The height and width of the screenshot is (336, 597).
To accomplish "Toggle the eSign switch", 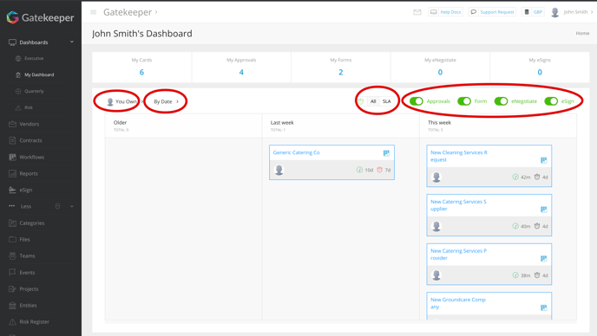I will point(551,101).
